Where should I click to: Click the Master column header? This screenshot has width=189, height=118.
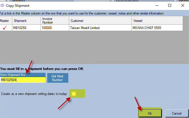[6, 21]
